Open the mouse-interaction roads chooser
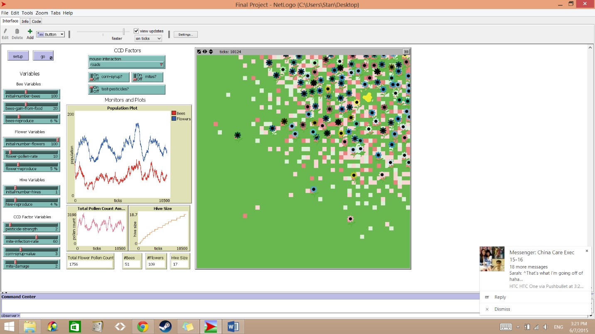595x334 pixels. coord(127,65)
